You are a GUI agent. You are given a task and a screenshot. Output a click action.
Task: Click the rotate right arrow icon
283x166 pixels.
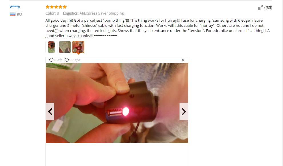point(67,60)
